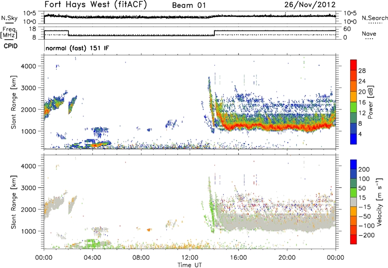Select the "Time UT" axis title

pos(190,265)
